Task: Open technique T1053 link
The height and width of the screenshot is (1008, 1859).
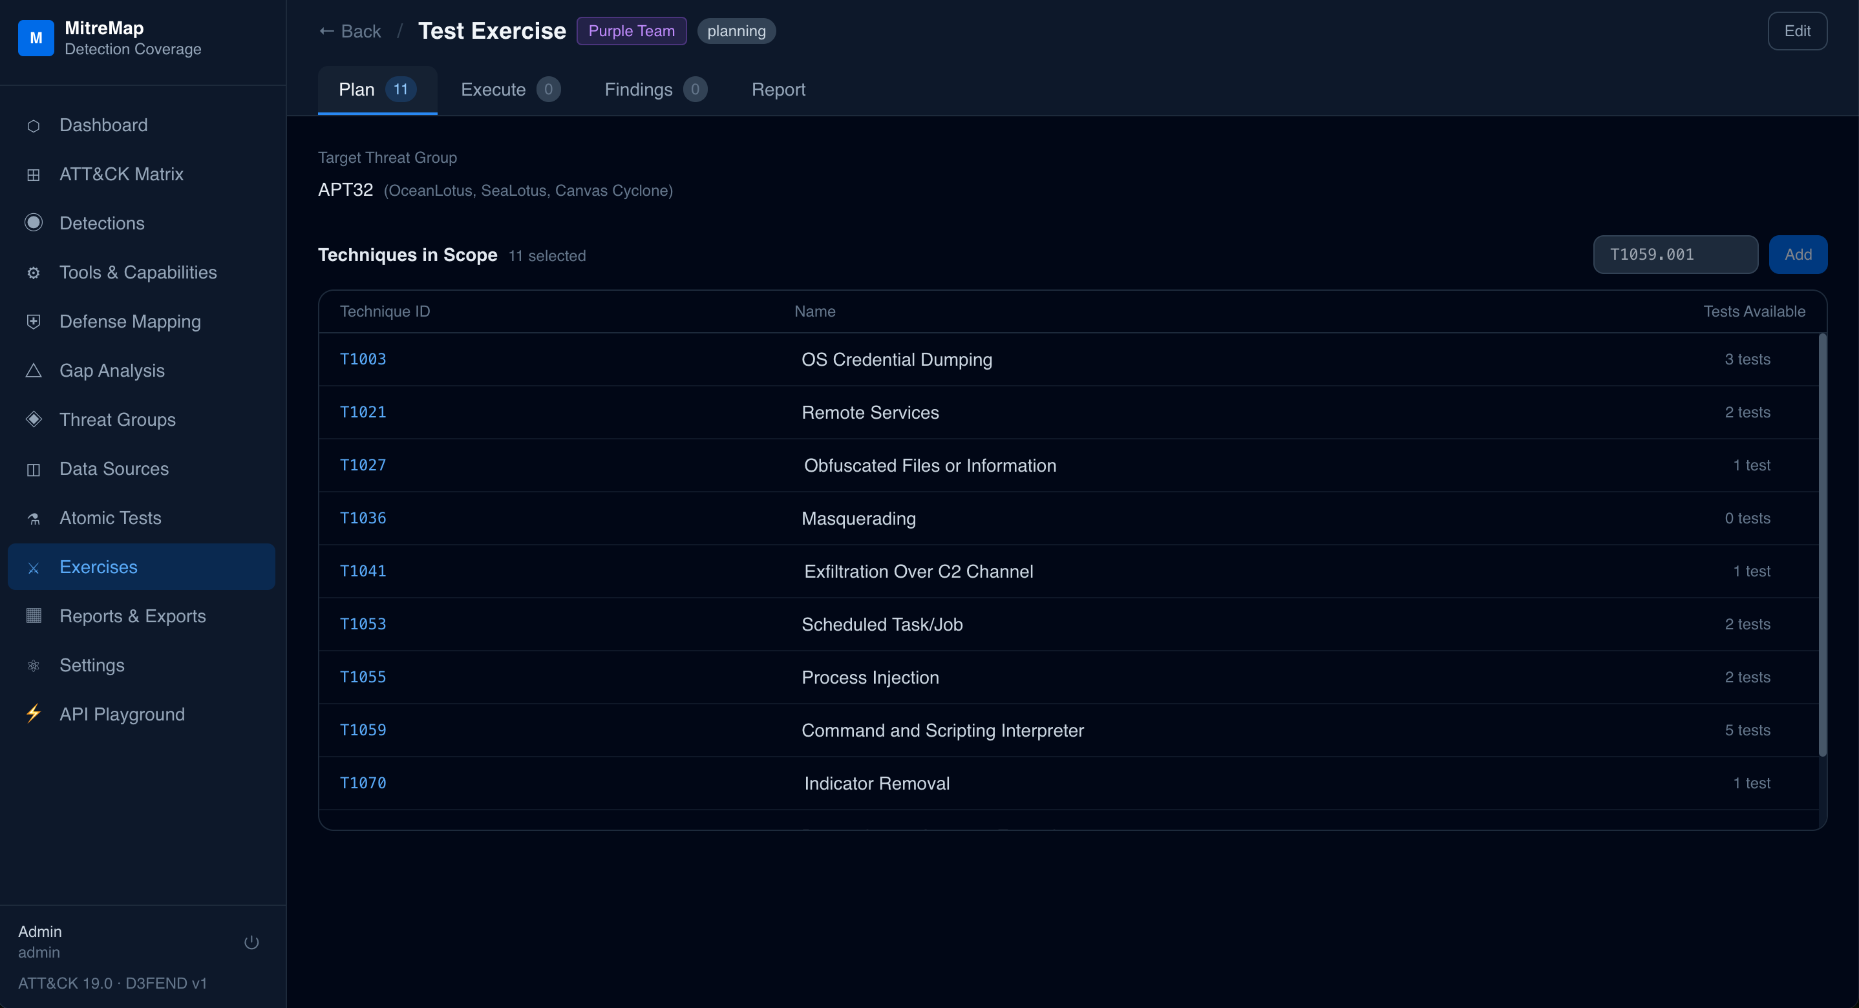Action: [x=363, y=624]
